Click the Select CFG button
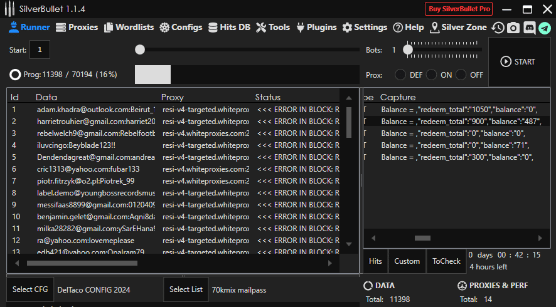The width and height of the screenshot is (556, 307). (30, 289)
